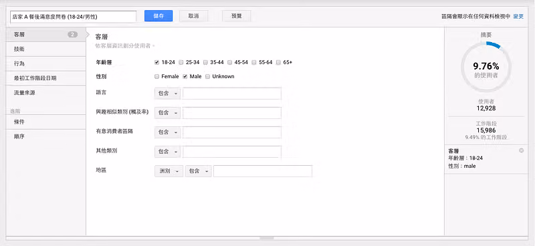Open the 語言 包含 dropdown
The width and height of the screenshot is (535, 246).
click(x=167, y=94)
